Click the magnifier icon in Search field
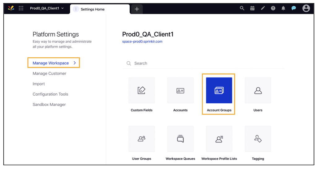This screenshot has width=317, height=169. [128, 63]
